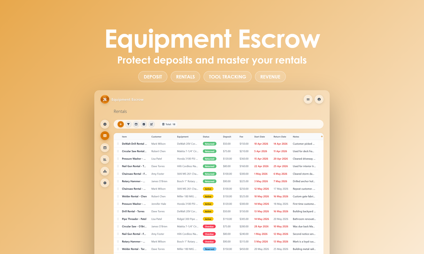Image resolution: width=424 pixels, height=254 pixels.
Task: Select the REVENUE tag pill
Action: point(270,77)
